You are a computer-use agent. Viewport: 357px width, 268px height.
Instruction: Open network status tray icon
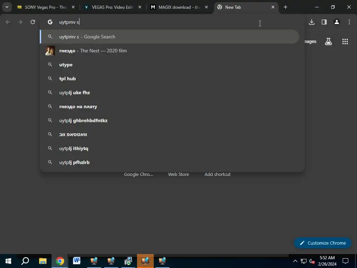click(304, 261)
